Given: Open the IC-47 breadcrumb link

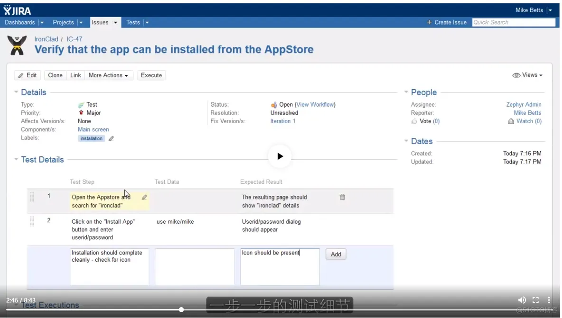Looking at the screenshot, I should coord(74,39).
